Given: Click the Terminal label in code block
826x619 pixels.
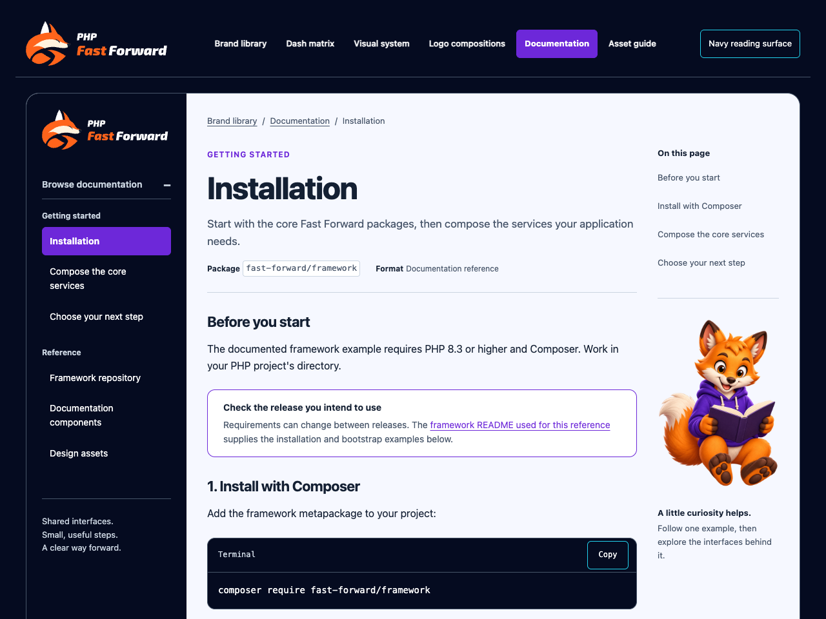Looking at the screenshot, I should click(x=237, y=555).
